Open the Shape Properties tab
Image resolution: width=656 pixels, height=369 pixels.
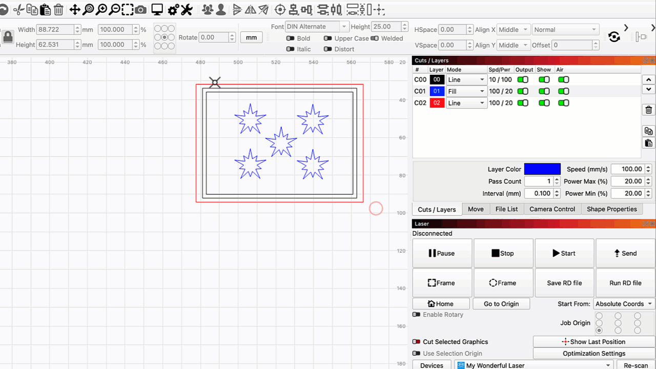tap(611, 209)
